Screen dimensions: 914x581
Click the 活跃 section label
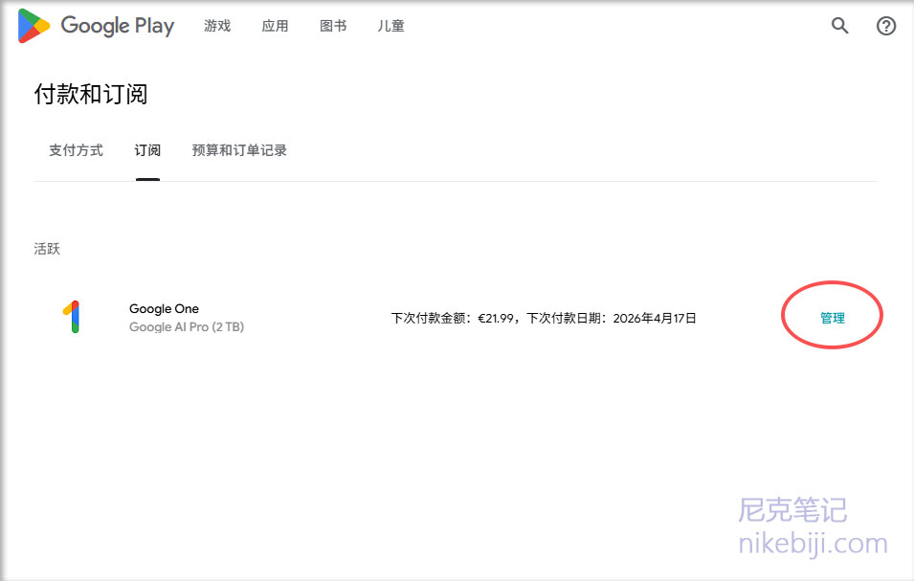47,249
